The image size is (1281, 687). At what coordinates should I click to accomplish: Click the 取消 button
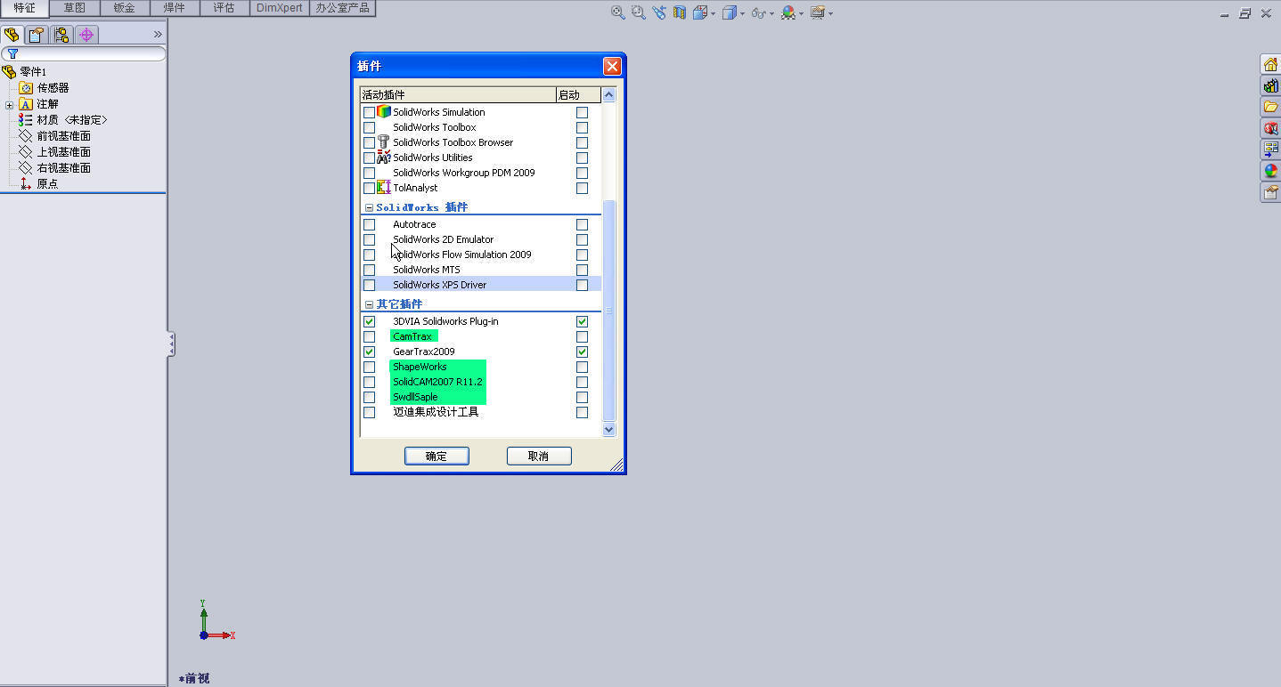click(539, 456)
